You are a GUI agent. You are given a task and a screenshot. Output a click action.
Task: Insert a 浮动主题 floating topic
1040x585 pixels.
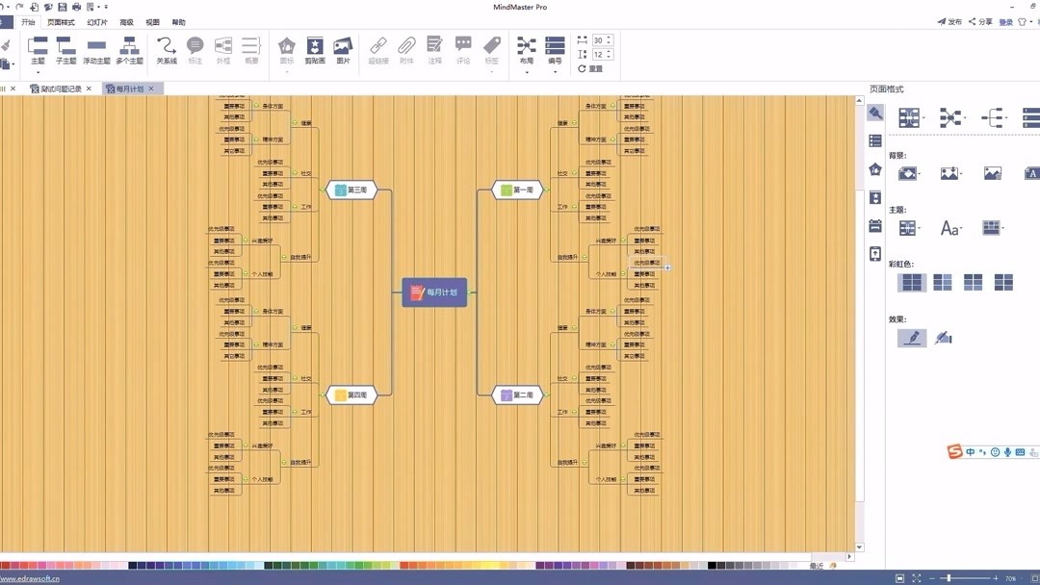point(95,48)
